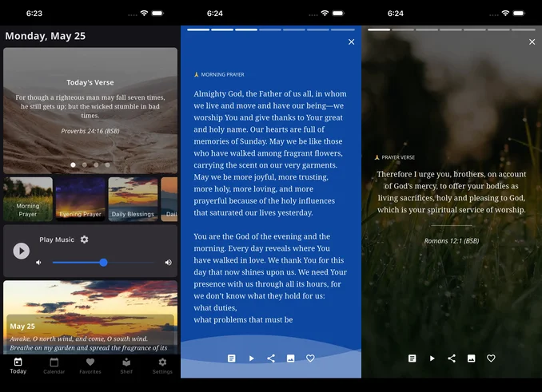542x392 pixels.
Task: Open the Morning Prayer thumbnail
Action: pyautogui.click(x=28, y=199)
